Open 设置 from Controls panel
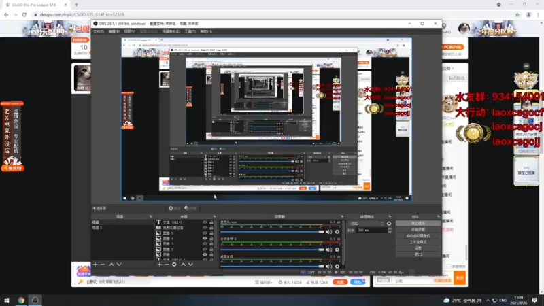Image resolution: width=544 pixels, height=306 pixels. (418, 248)
